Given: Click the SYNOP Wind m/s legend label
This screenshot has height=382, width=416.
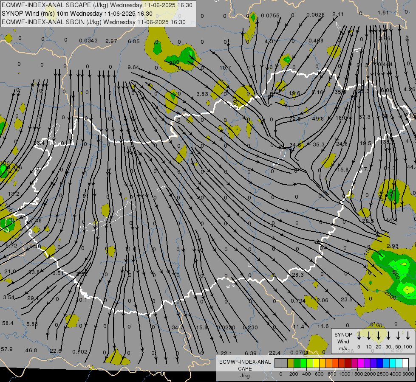Looking at the screenshot, I should click(x=343, y=341).
